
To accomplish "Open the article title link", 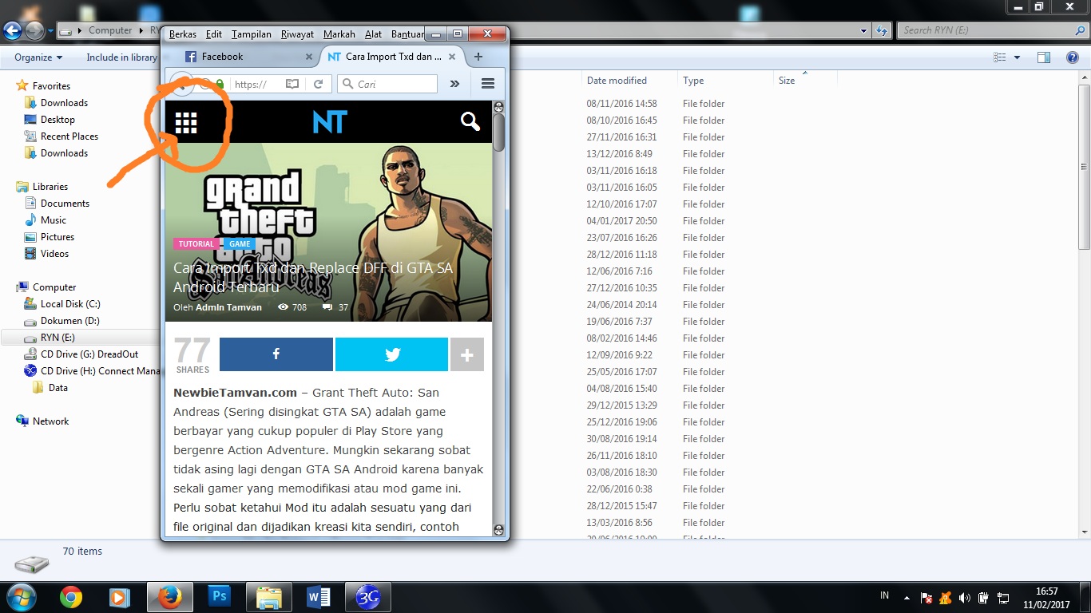I will [x=313, y=278].
